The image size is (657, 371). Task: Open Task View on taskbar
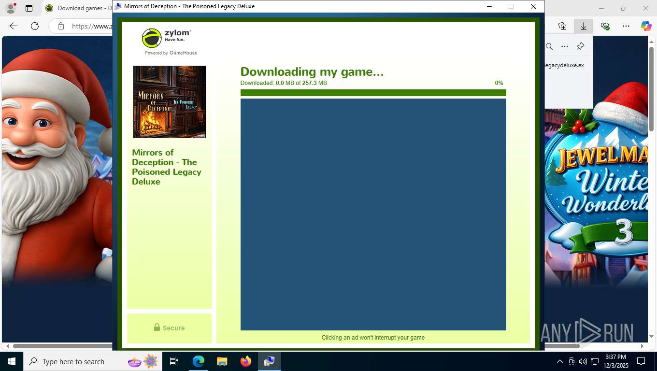pos(174,361)
